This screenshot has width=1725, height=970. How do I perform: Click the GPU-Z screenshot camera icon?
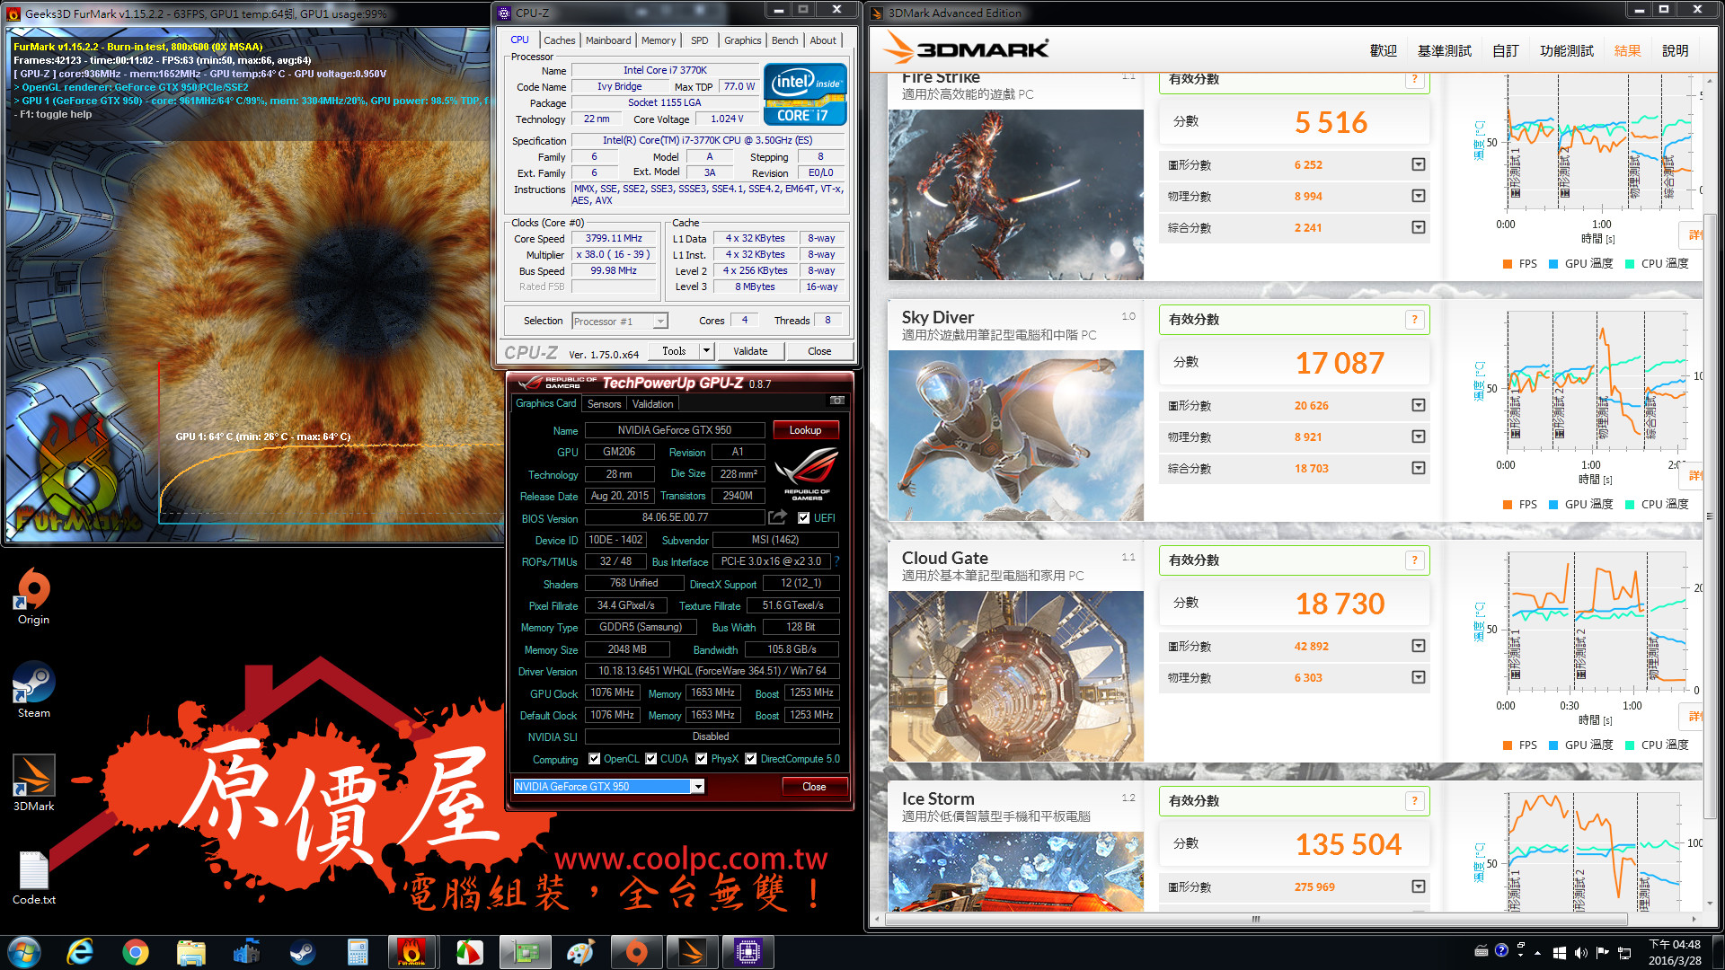pos(837,401)
